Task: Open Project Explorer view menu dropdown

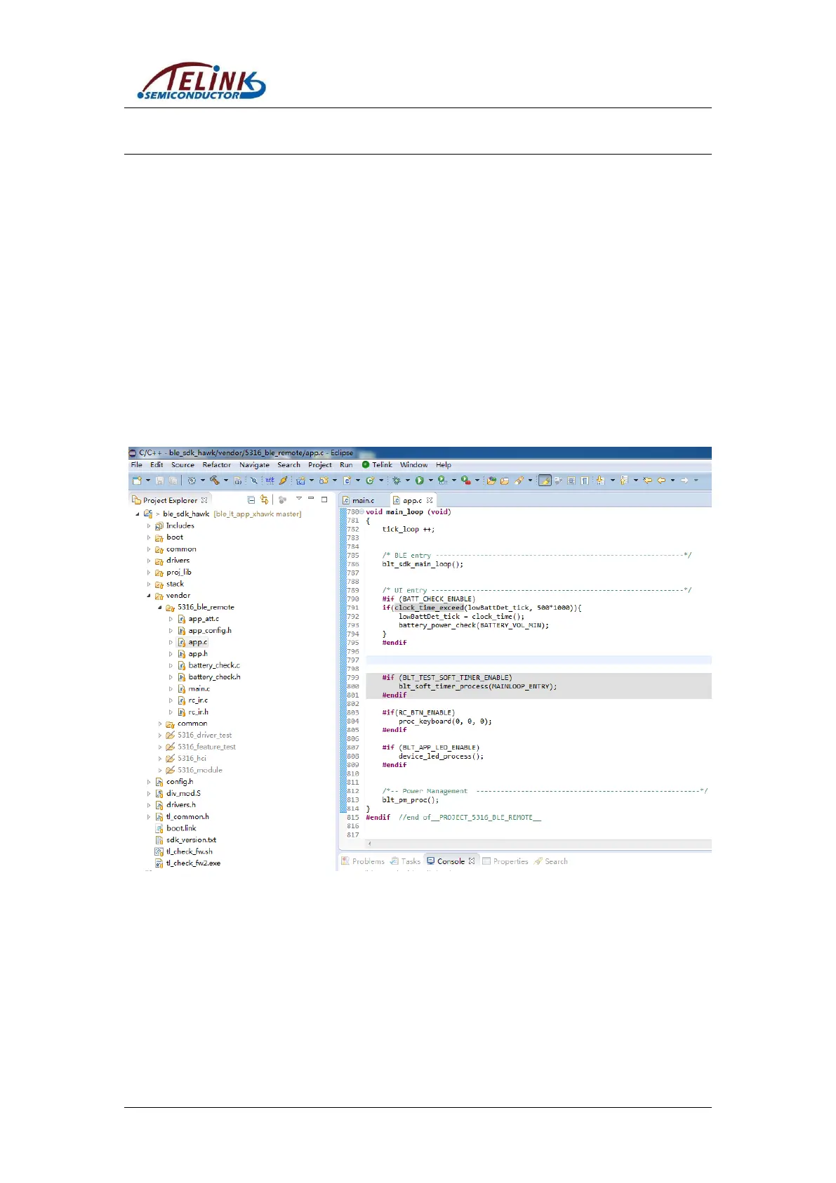Action: pos(298,499)
